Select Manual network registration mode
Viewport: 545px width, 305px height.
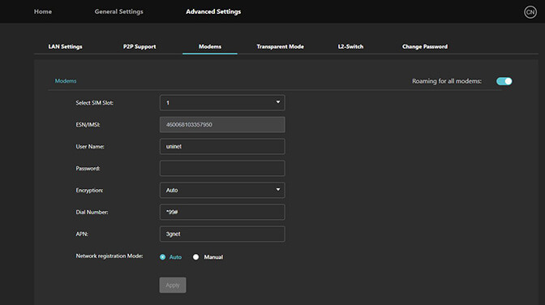[x=195, y=257]
